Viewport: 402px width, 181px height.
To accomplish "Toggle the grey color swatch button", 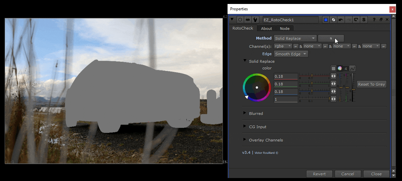I will click(333, 68).
